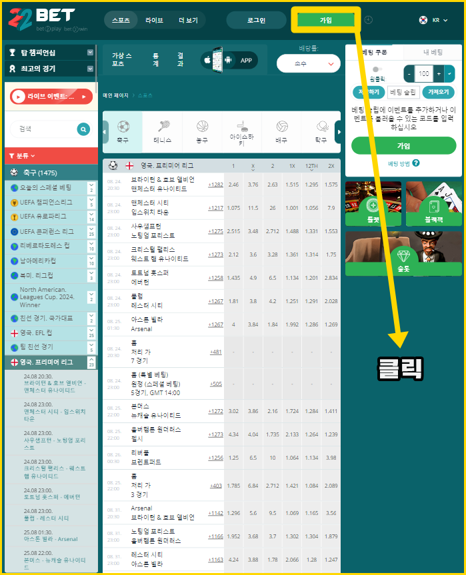Click the play icon on 라이브 이벤트
This screenshot has width=466, height=575.
click(x=17, y=97)
